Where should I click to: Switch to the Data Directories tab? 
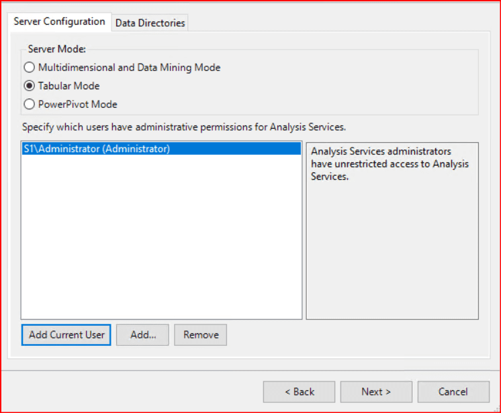coord(150,23)
